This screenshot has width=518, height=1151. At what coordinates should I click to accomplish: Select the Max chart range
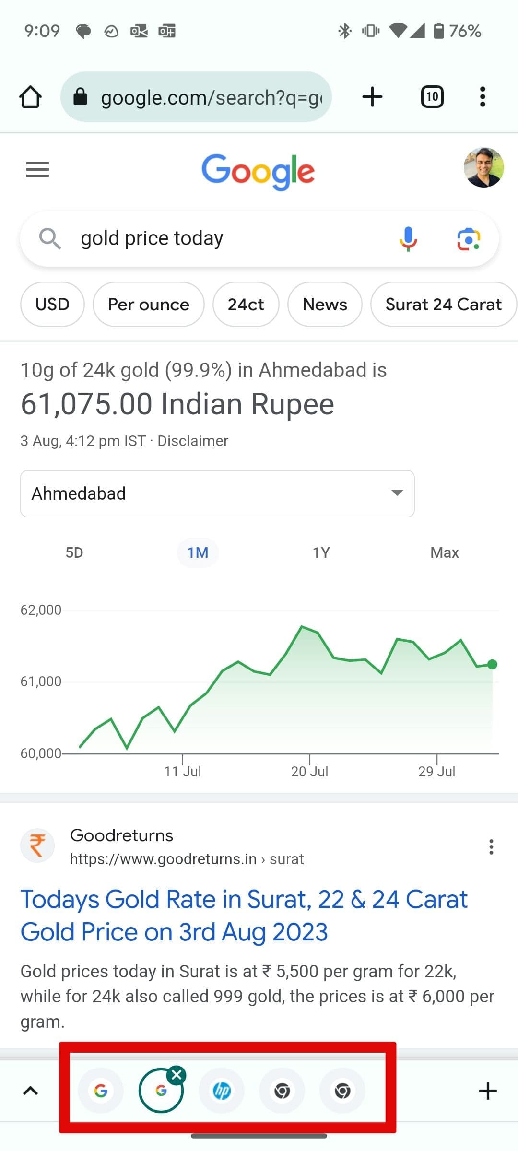(445, 552)
